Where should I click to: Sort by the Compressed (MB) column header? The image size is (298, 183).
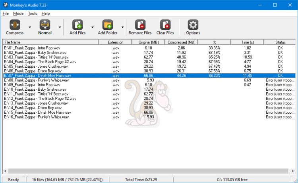181,42
